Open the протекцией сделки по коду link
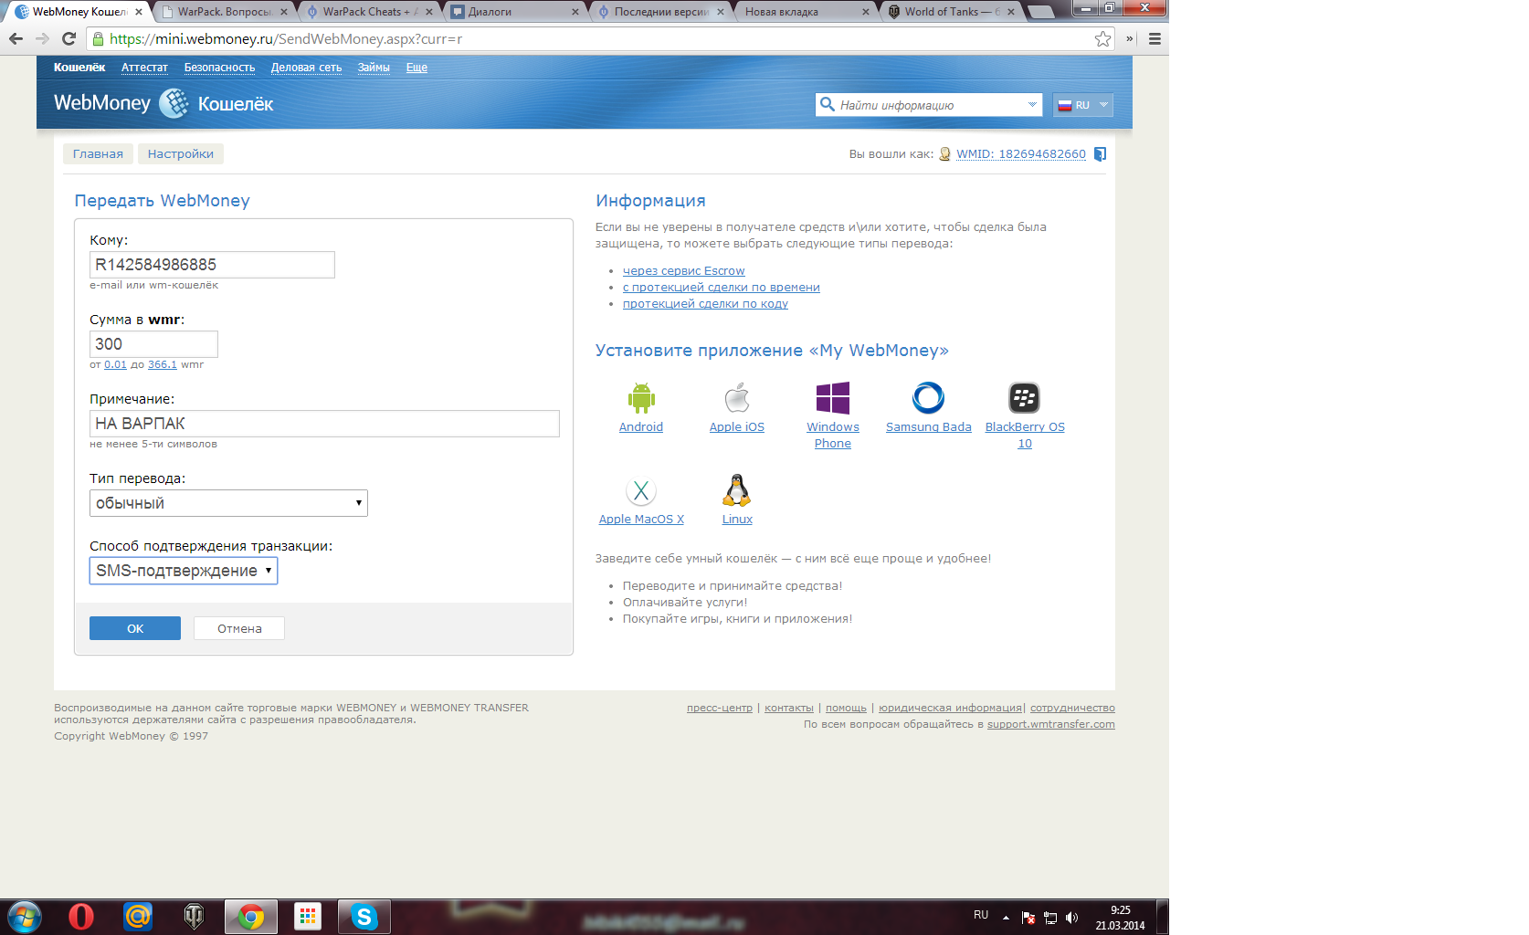Image resolution: width=1529 pixels, height=935 pixels. 705,304
